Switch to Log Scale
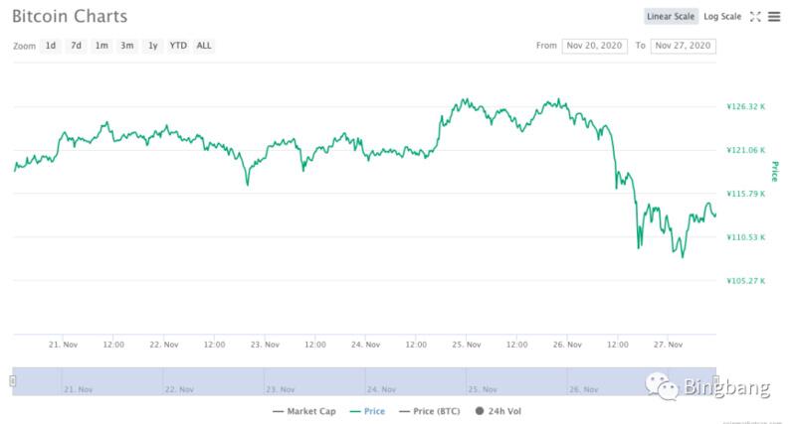The image size is (796, 424). tap(722, 17)
